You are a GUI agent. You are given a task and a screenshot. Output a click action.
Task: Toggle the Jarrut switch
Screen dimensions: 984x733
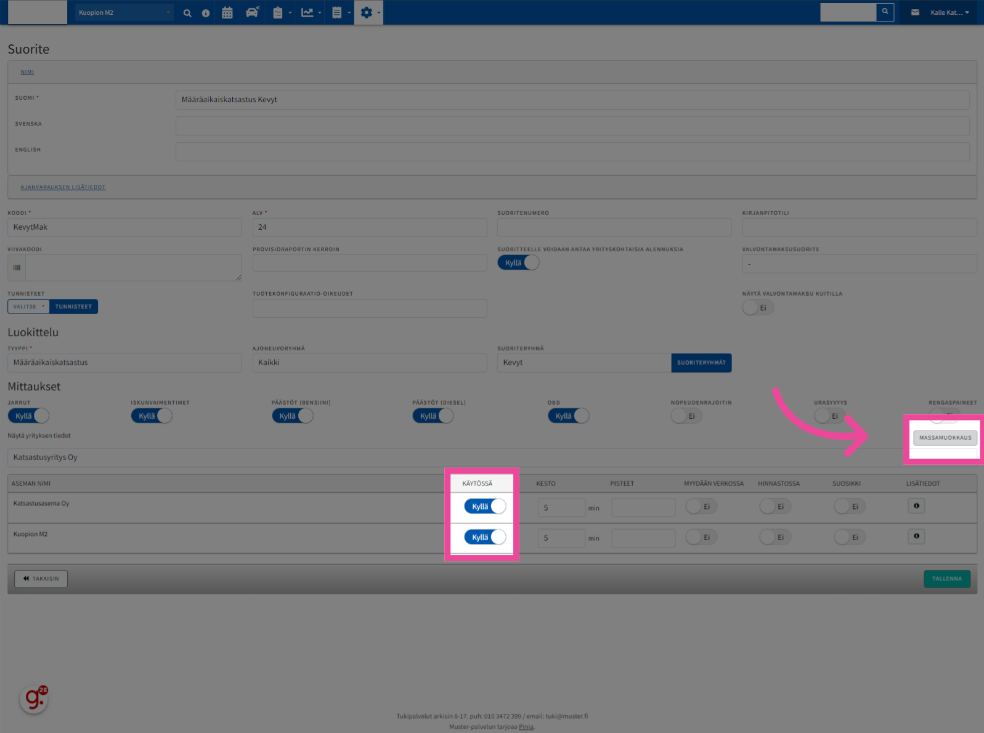coord(28,416)
